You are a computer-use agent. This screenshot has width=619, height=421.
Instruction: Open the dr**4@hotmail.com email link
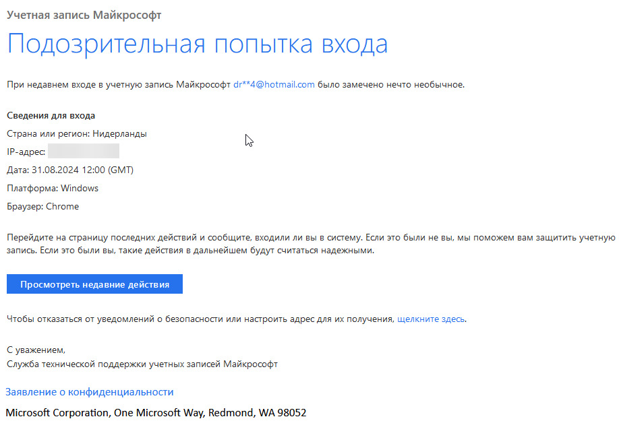[274, 84]
